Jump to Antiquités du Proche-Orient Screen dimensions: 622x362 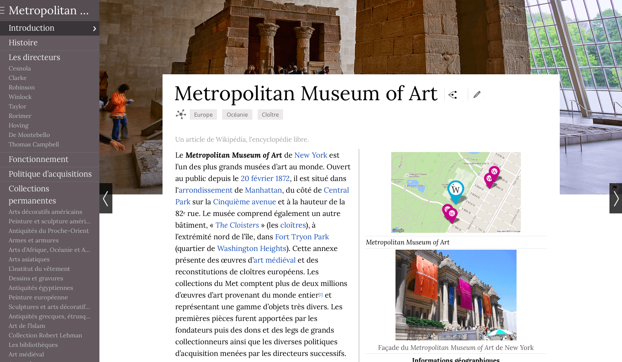click(49, 231)
